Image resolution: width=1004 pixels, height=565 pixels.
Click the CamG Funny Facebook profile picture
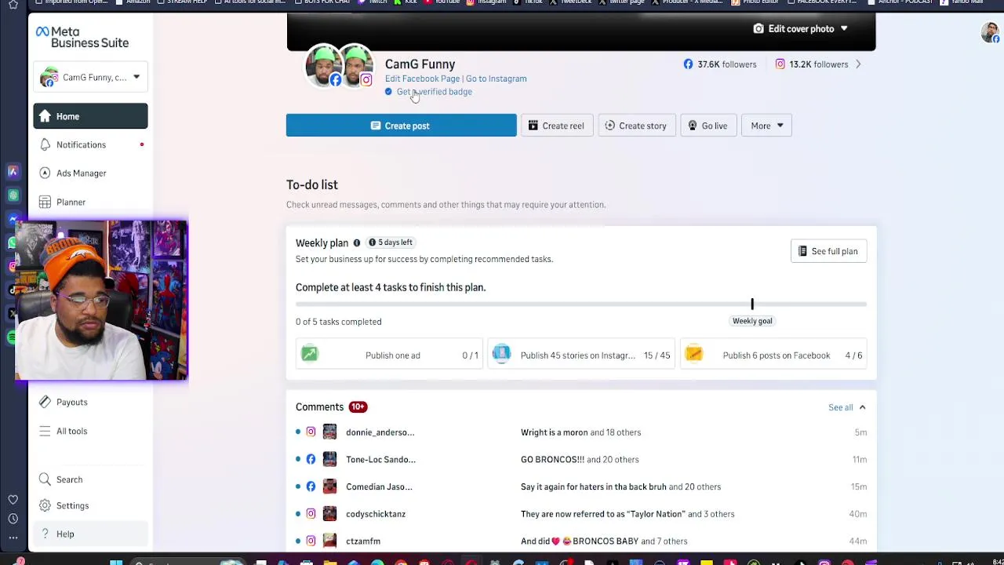322,66
